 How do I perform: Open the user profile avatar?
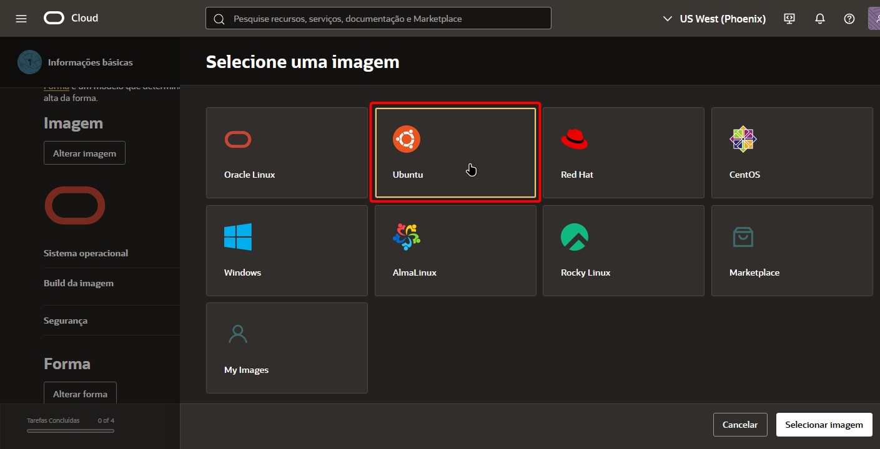pos(874,19)
